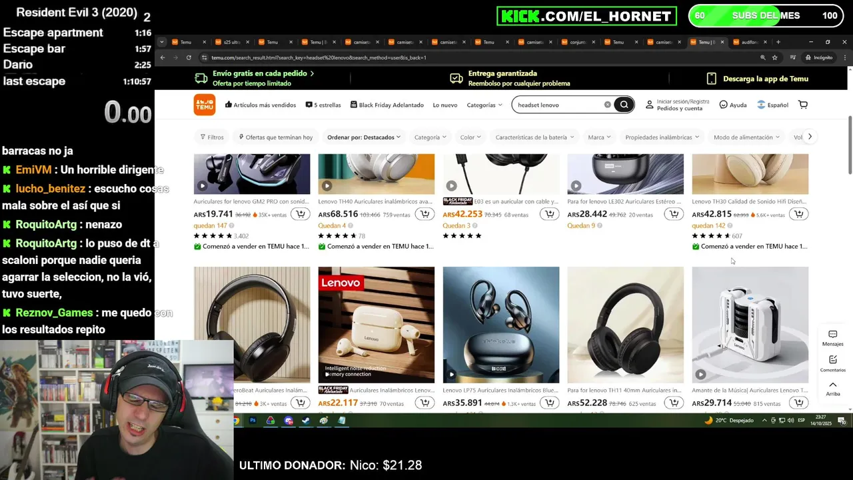Click inside the headset lenovo search field

[x=558, y=105]
